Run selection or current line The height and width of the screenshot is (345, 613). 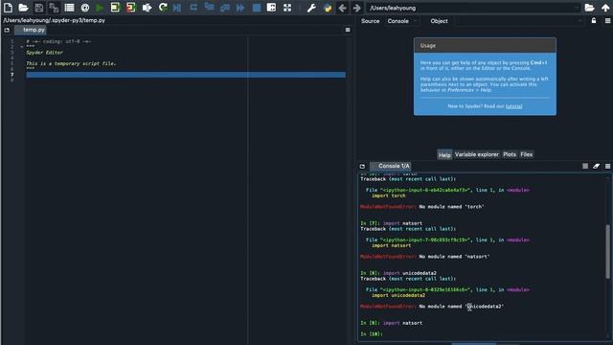[147, 8]
